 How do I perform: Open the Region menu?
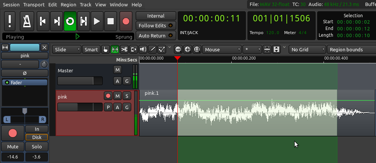pyautogui.click(x=68, y=4)
